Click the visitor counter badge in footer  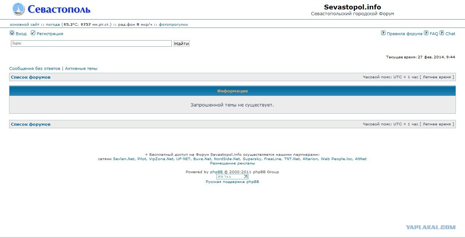click(232, 177)
